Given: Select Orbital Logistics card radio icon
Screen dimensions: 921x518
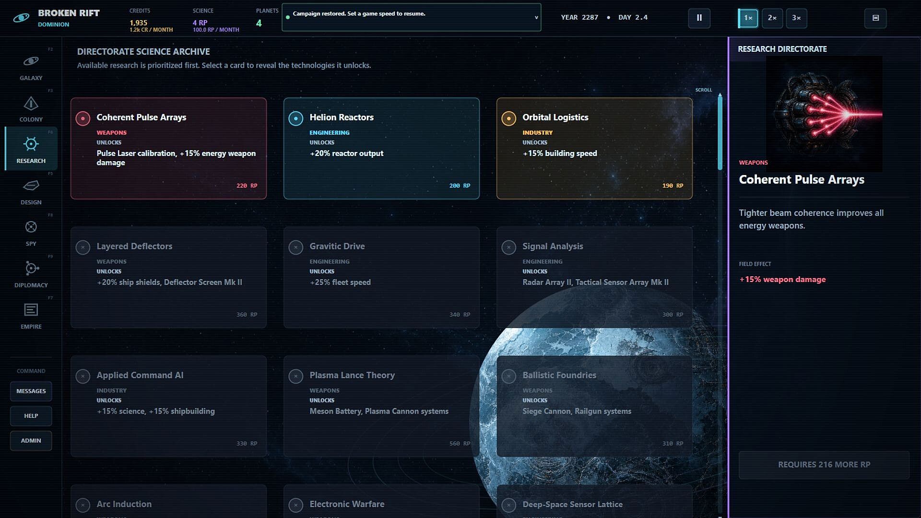Looking at the screenshot, I should tap(508, 118).
